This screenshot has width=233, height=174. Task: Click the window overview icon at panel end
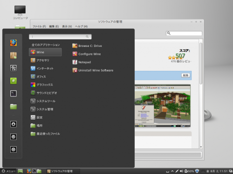(x=231, y=171)
